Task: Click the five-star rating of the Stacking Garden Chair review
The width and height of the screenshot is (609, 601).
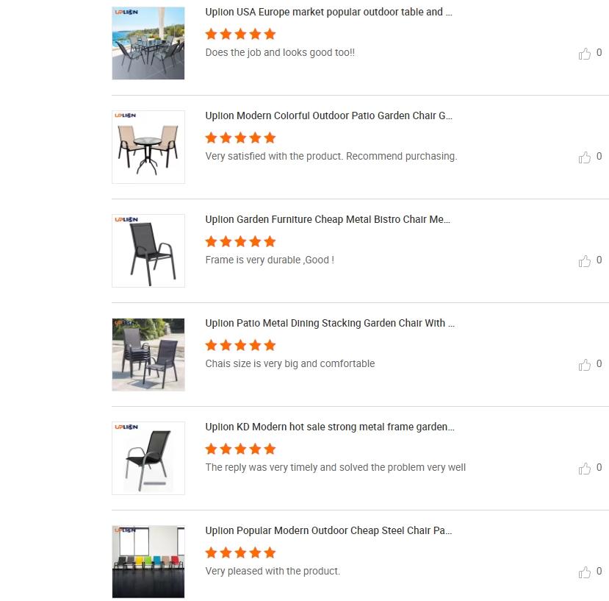Action: pyautogui.click(x=240, y=346)
